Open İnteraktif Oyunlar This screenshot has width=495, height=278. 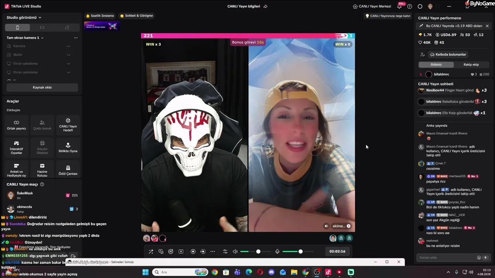[17, 147]
